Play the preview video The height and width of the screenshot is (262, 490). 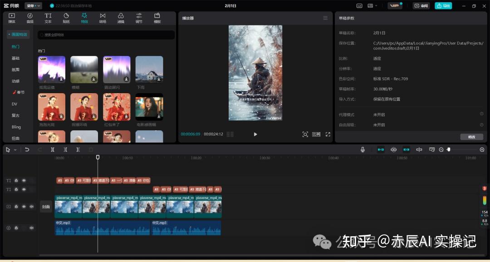click(255, 134)
